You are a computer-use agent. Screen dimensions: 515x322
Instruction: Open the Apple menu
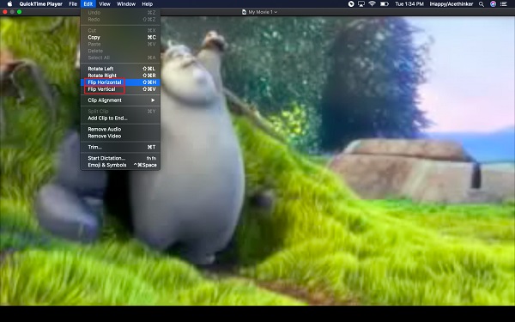(9, 4)
